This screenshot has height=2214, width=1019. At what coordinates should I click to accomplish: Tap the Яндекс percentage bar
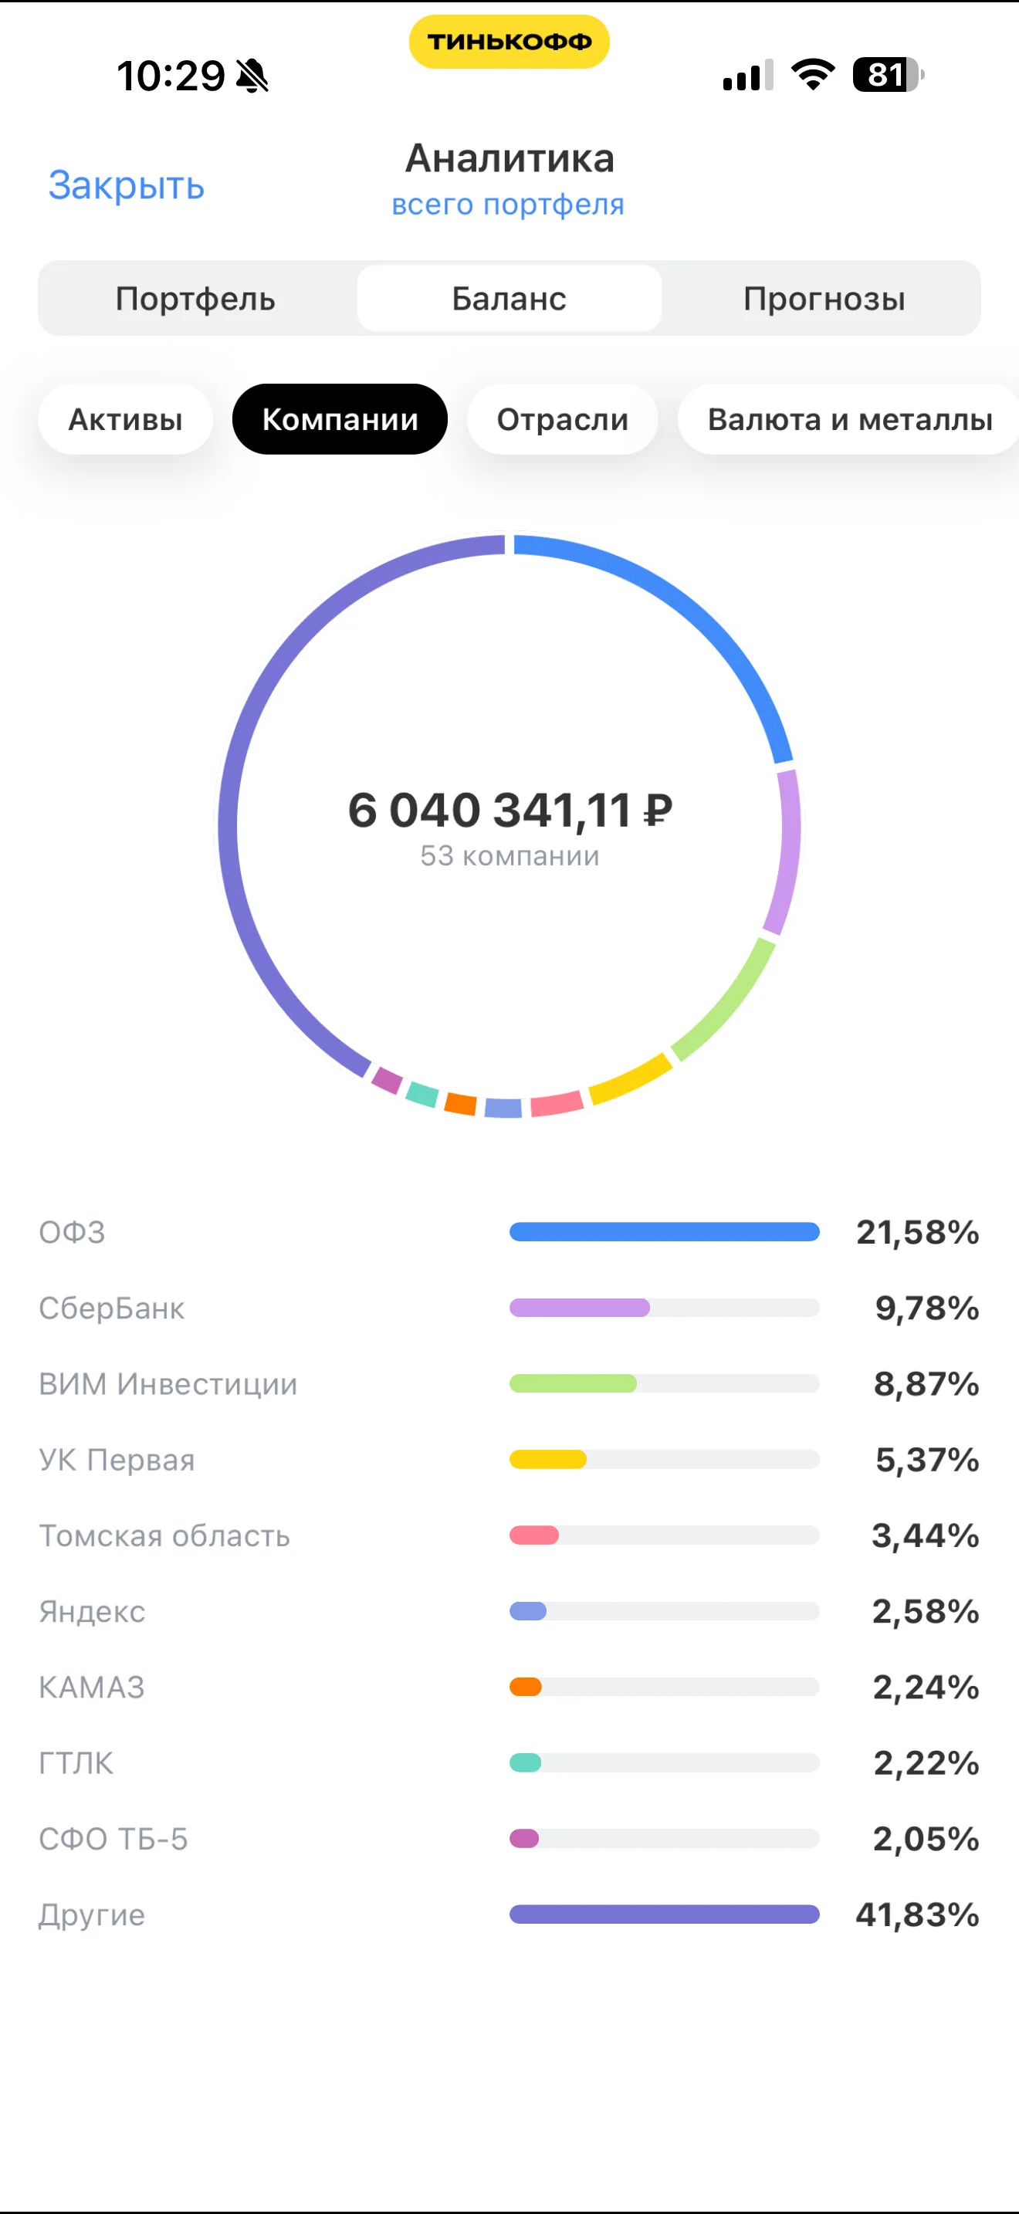pyautogui.click(x=664, y=1610)
